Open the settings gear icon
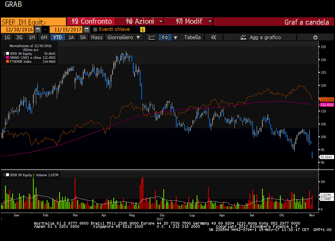The image size is (335, 241). [x=315, y=38]
